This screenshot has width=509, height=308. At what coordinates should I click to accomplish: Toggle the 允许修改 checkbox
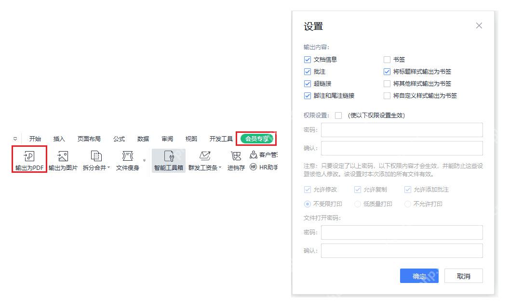(x=308, y=190)
